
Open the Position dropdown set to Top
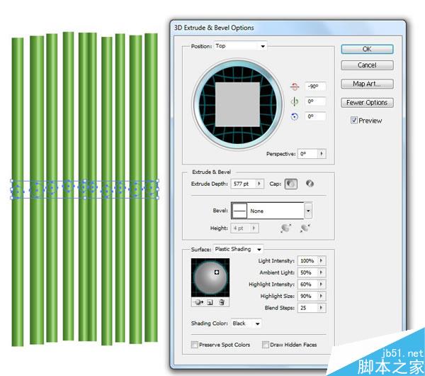click(x=240, y=46)
